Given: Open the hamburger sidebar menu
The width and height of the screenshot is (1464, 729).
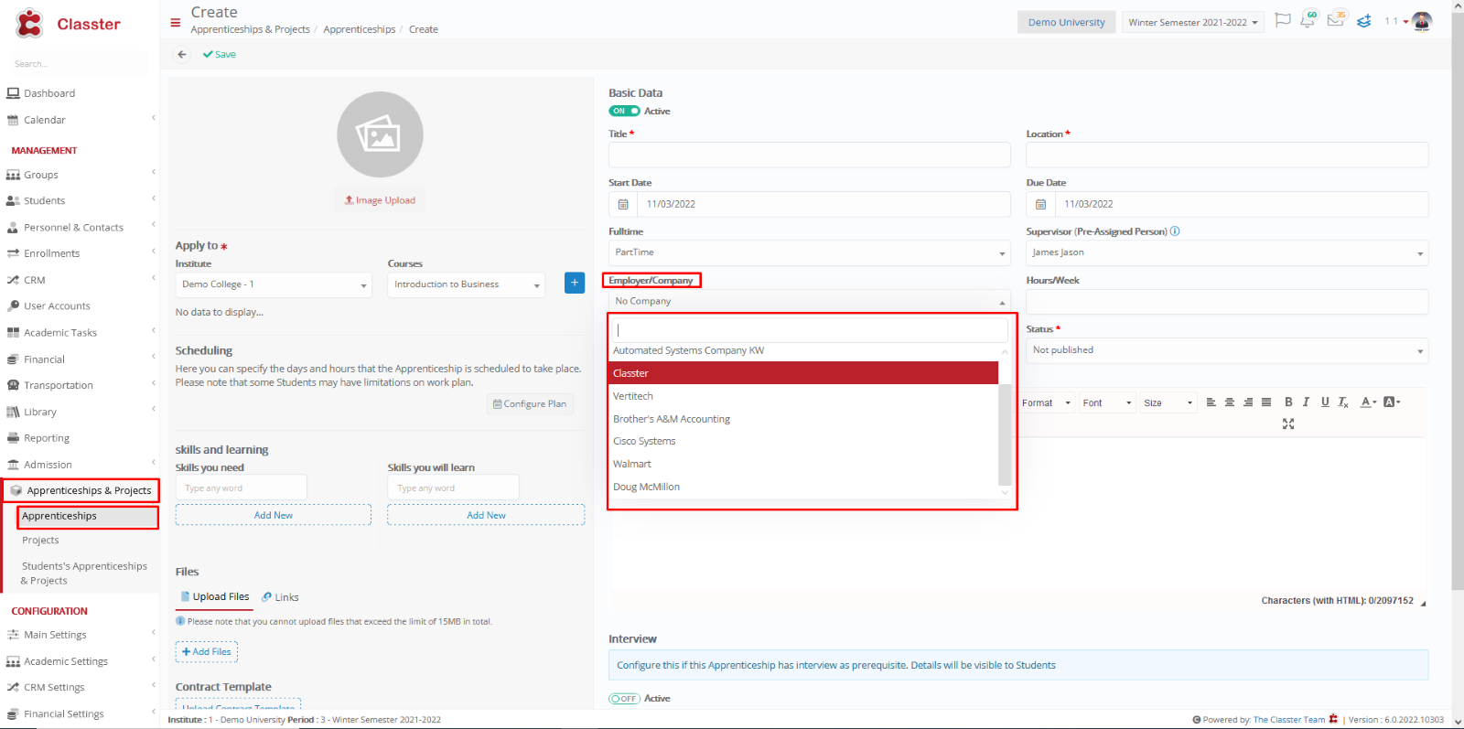Looking at the screenshot, I should point(176,23).
